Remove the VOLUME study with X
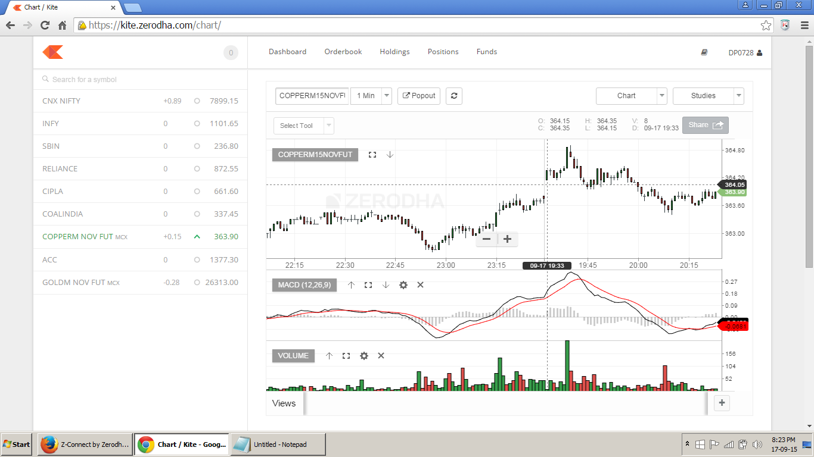 381,356
